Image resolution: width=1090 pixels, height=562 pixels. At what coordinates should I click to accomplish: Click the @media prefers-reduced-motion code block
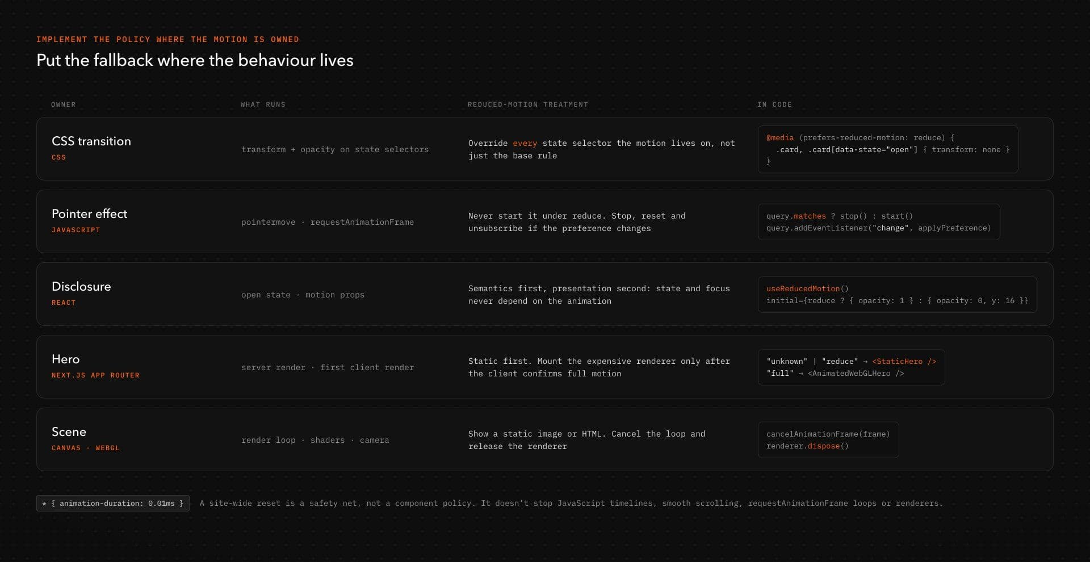(x=888, y=149)
